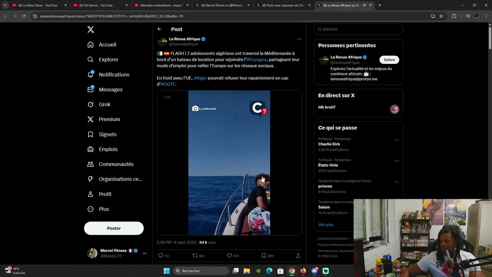This screenshot has width=492, height=277.
Task: Switch to Le Kikoo Show YouTube tab
Action: click(x=38, y=5)
